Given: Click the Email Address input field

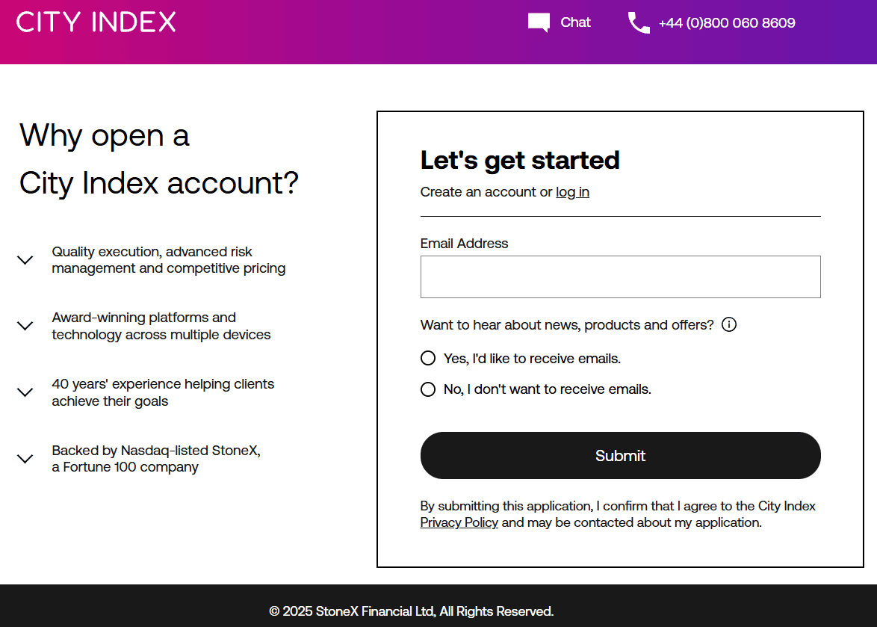Looking at the screenshot, I should (x=620, y=277).
